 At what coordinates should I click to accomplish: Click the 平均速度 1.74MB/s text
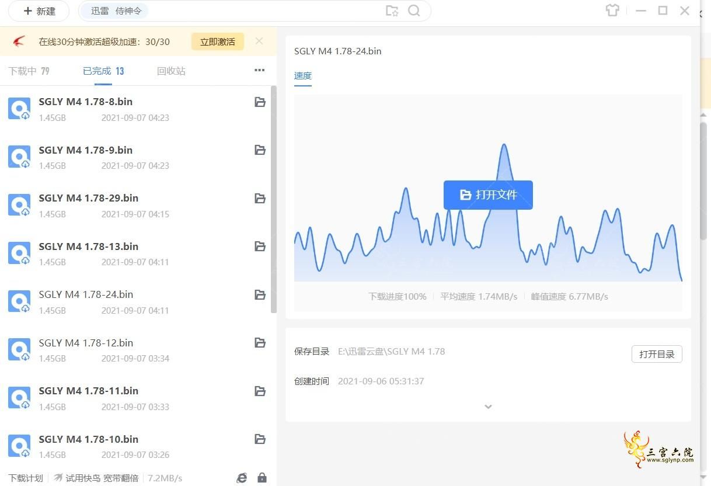coord(479,297)
